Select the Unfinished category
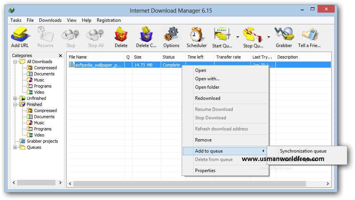Viewport: 355px width, 200px height. (36, 98)
